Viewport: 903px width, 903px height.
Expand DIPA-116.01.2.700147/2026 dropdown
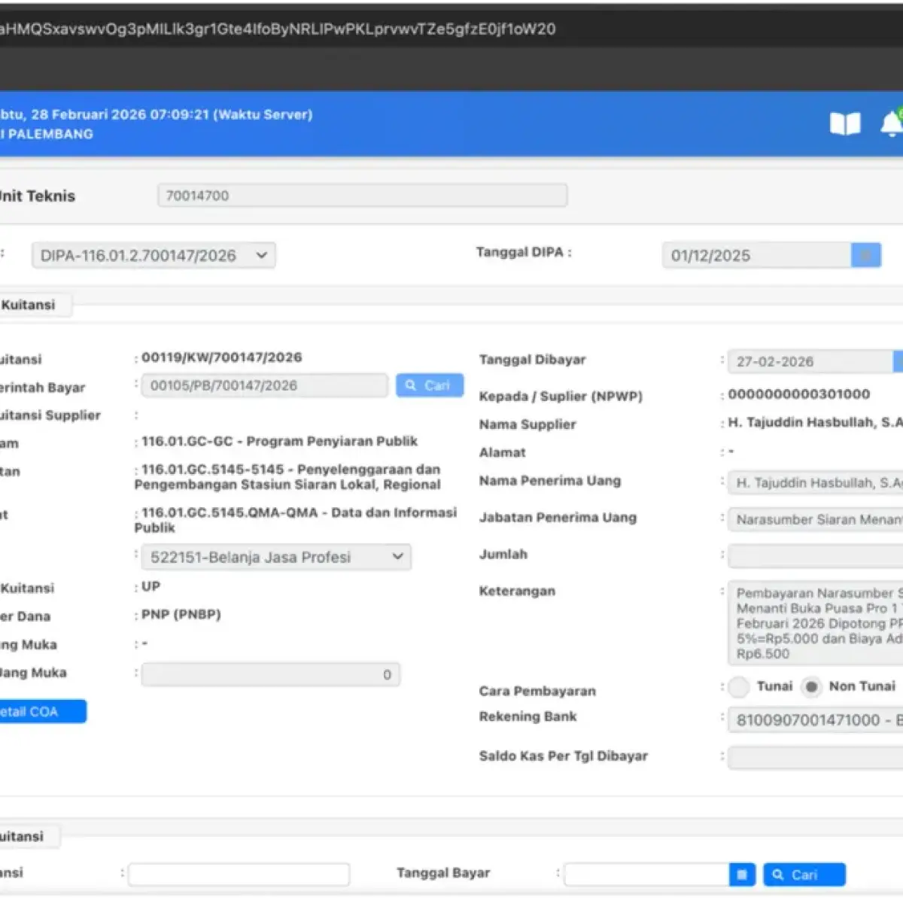coord(154,255)
